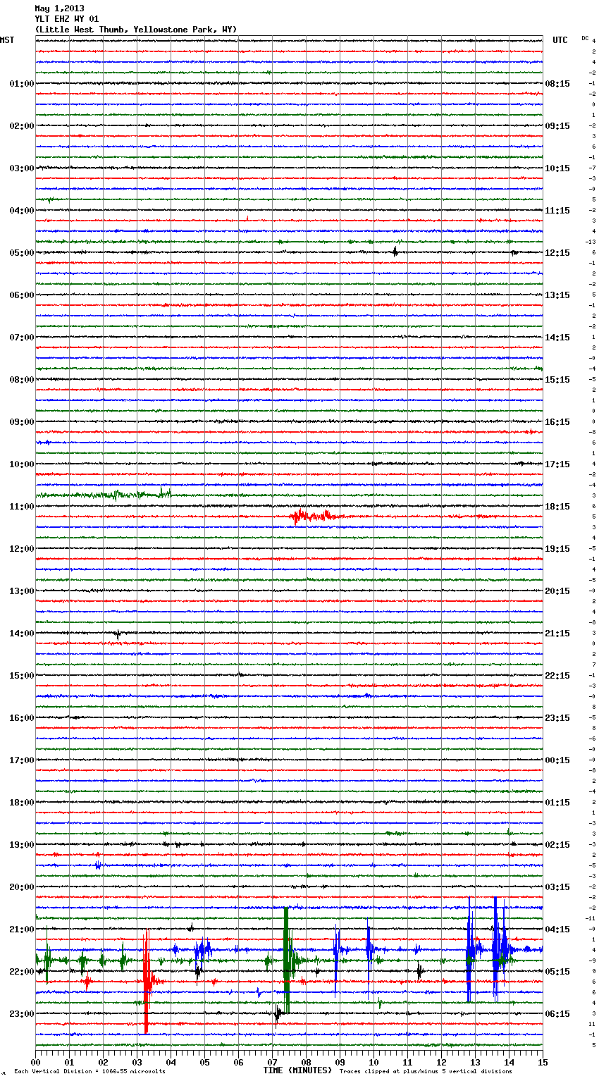Click the "MST" axis header
This screenshot has width=599, height=1081.
click(7, 40)
